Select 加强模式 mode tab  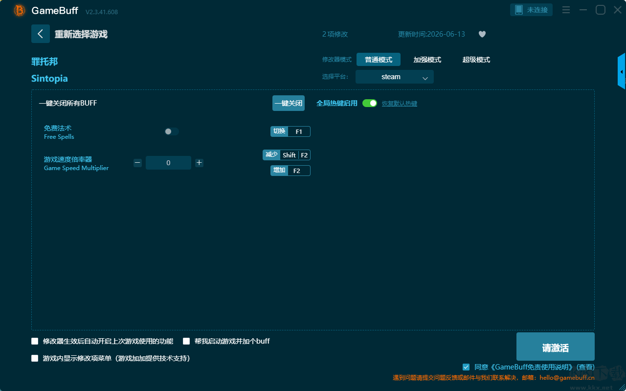click(427, 60)
